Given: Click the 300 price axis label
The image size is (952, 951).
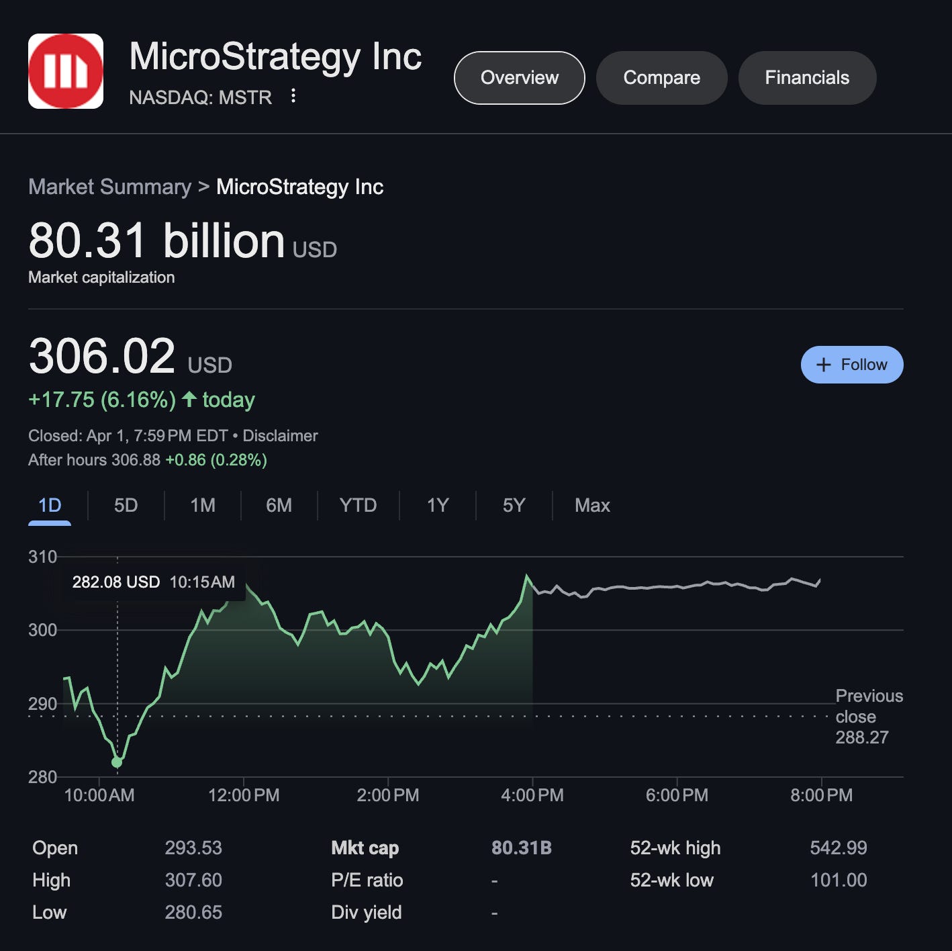Looking at the screenshot, I should click(42, 630).
